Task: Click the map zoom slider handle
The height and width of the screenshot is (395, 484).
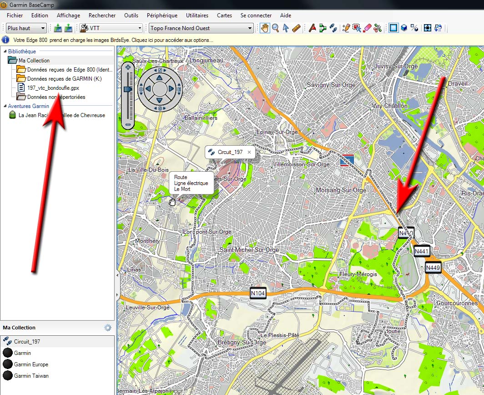Action: click(128, 89)
